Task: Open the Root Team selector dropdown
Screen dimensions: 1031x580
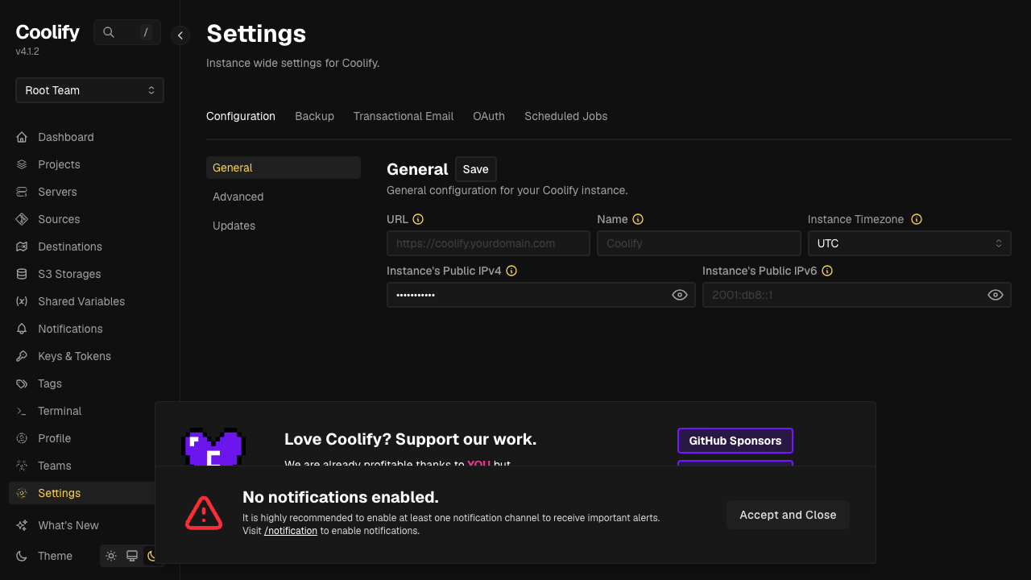Action: point(89,90)
